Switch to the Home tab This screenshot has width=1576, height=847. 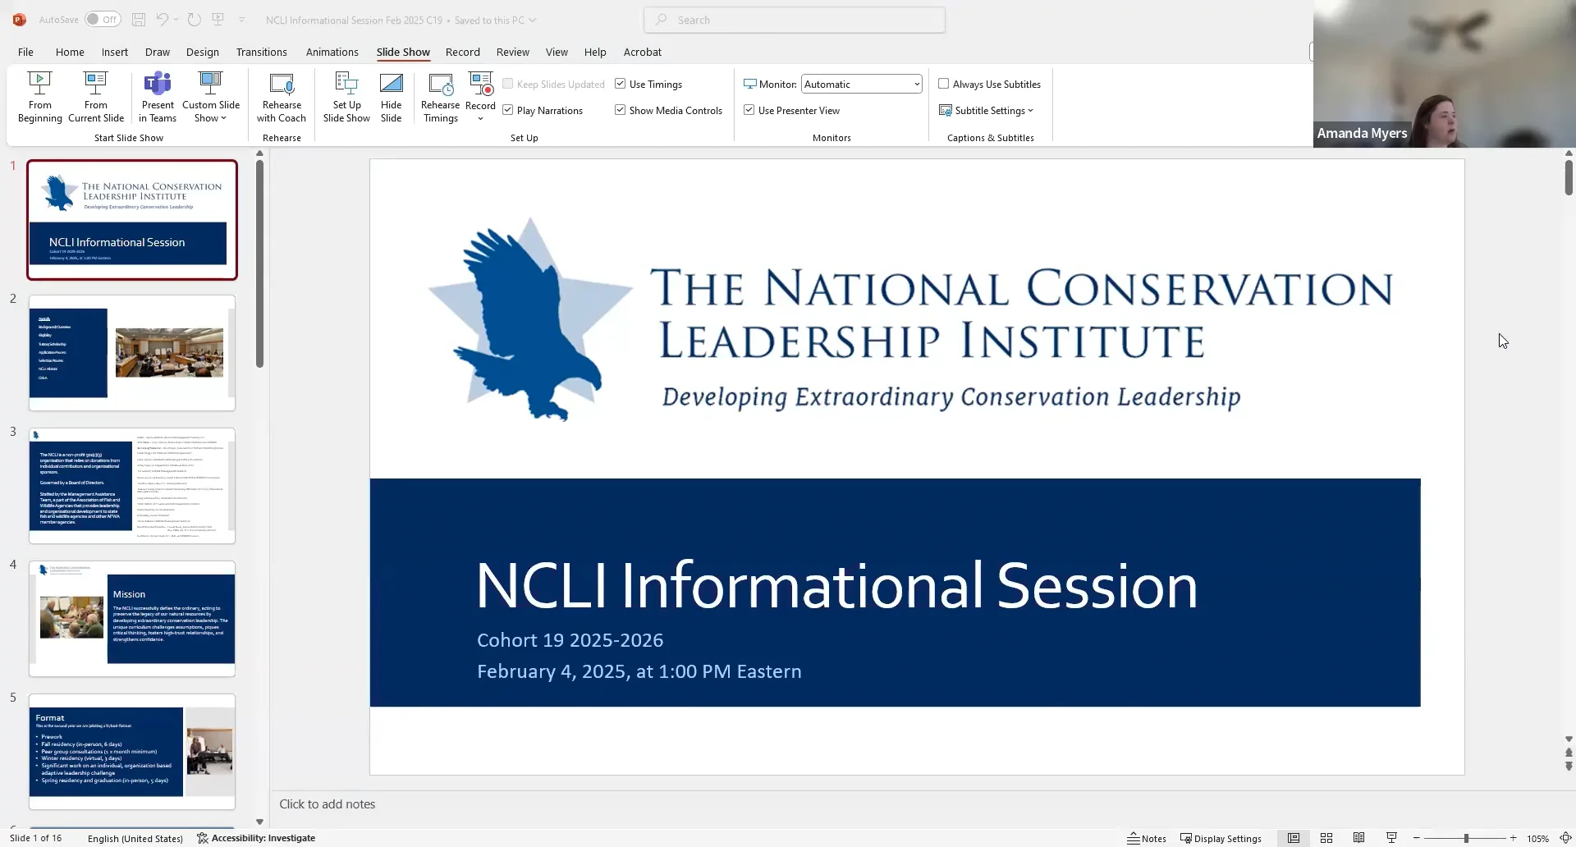[x=70, y=52]
